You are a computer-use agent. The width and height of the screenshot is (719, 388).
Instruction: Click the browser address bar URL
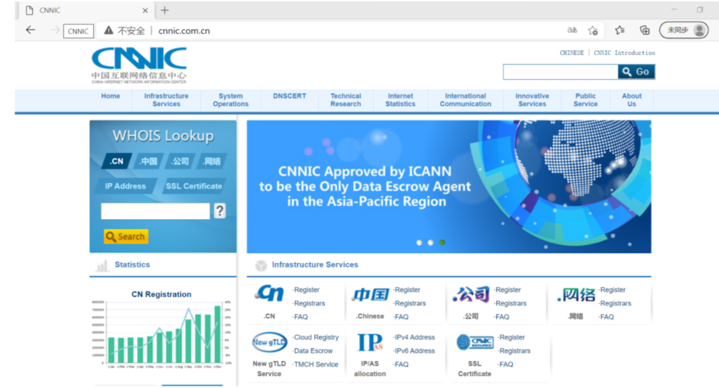coord(184,31)
